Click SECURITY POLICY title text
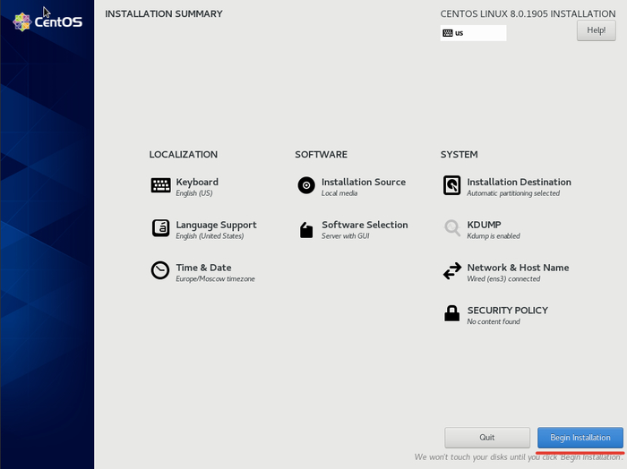 click(x=508, y=310)
